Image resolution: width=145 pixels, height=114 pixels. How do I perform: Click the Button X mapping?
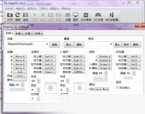click(20, 64)
